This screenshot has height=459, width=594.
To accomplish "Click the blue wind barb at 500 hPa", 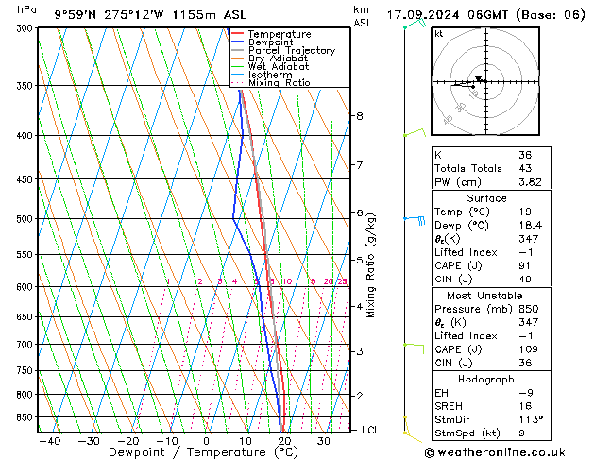I will pos(416,219).
